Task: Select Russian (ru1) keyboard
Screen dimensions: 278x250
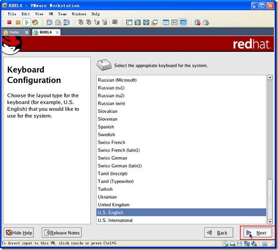Action: coord(181,88)
